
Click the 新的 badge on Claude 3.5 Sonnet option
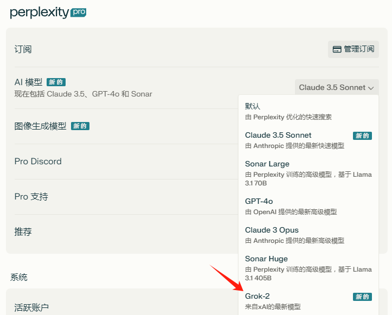tap(362, 136)
